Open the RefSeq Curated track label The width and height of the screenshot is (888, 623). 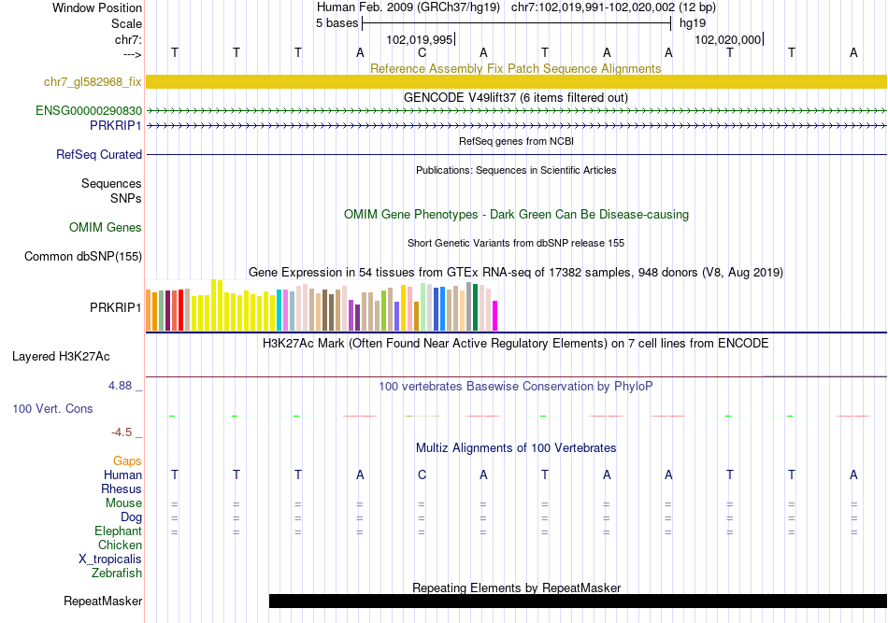[x=99, y=154]
